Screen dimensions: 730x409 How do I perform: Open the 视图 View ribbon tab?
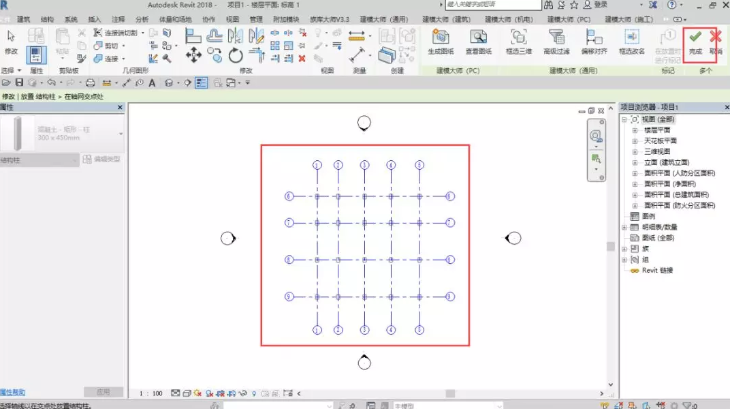pos(232,19)
